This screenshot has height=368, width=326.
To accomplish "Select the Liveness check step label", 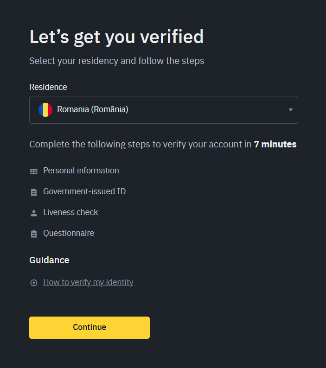I will tap(70, 212).
